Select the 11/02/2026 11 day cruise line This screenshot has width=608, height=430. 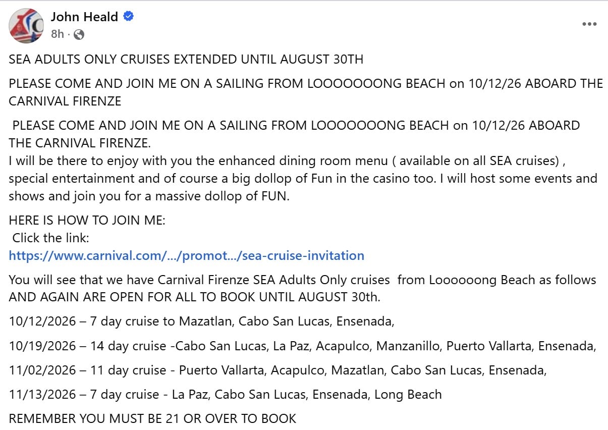pyautogui.click(x=278, y=370)
